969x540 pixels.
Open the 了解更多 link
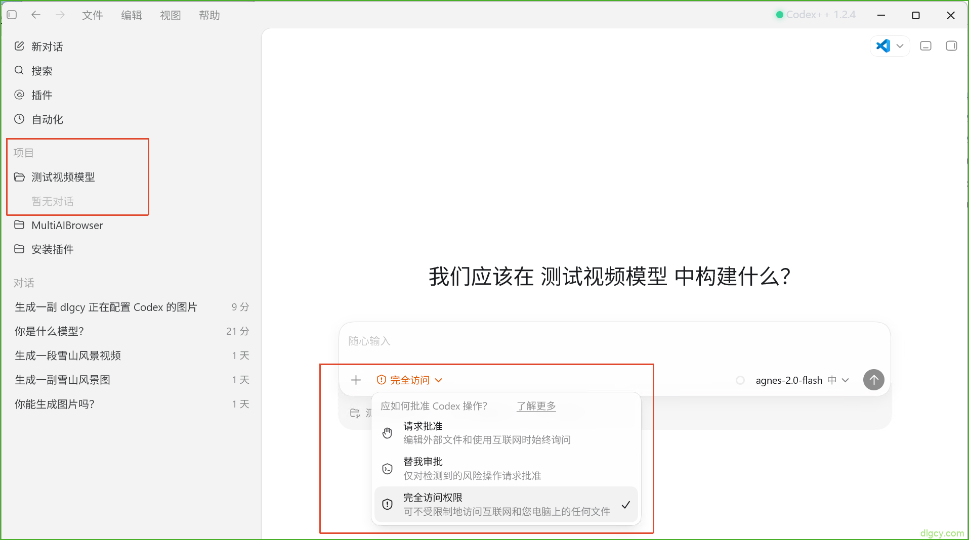(536, 406)
